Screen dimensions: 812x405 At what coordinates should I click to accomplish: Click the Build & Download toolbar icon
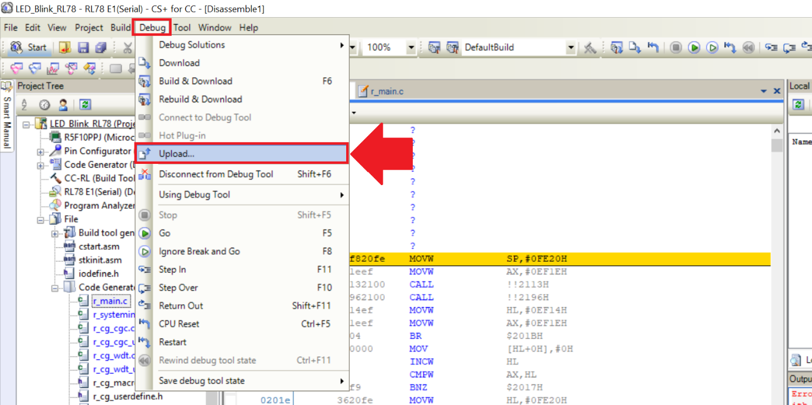[x=617, y=48]
